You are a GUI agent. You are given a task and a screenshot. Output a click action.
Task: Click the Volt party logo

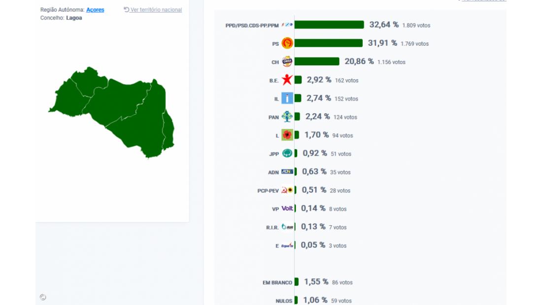[287, 209]
